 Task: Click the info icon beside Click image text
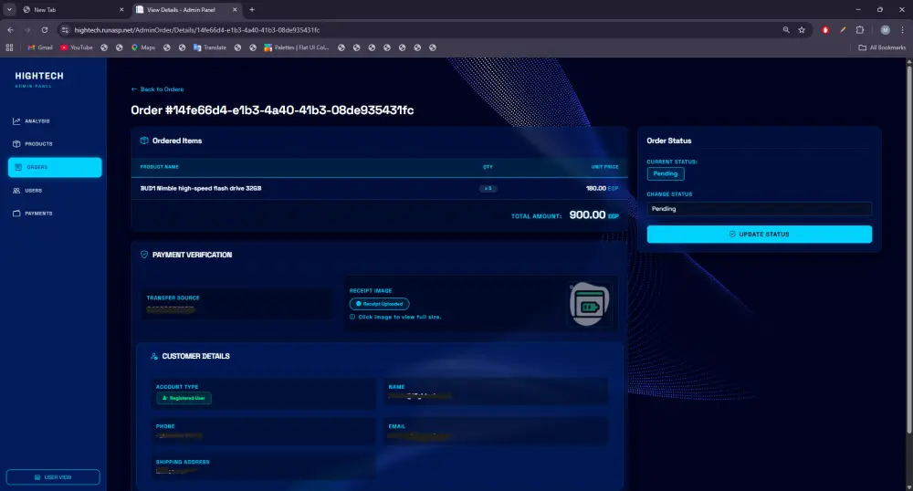(352, 317)
